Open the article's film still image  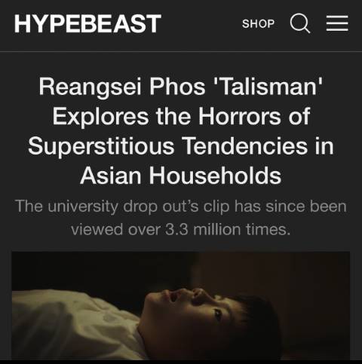tap(181, 305)
